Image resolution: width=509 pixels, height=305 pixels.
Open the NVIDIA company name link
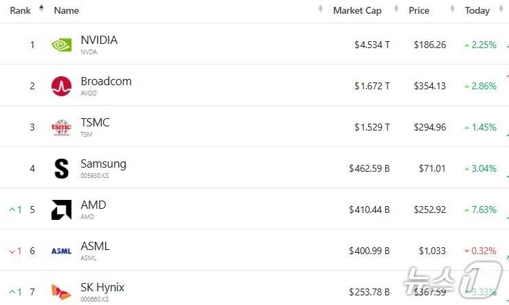point(99,40)
